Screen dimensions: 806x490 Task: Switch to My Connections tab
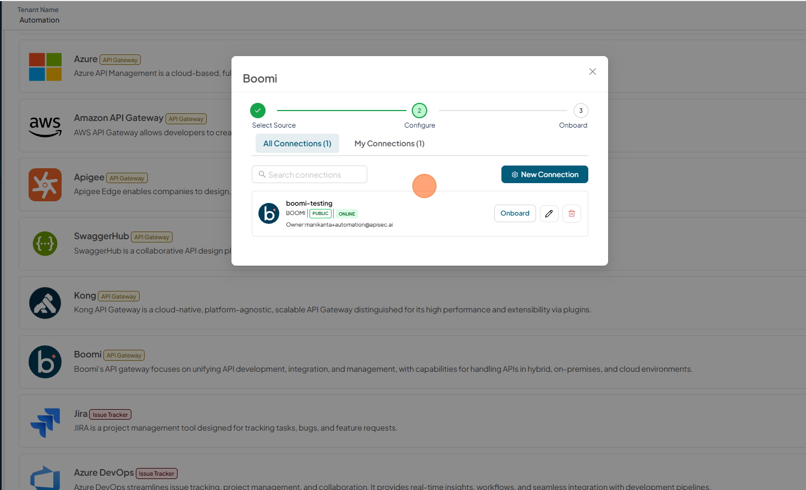(389, 144)
